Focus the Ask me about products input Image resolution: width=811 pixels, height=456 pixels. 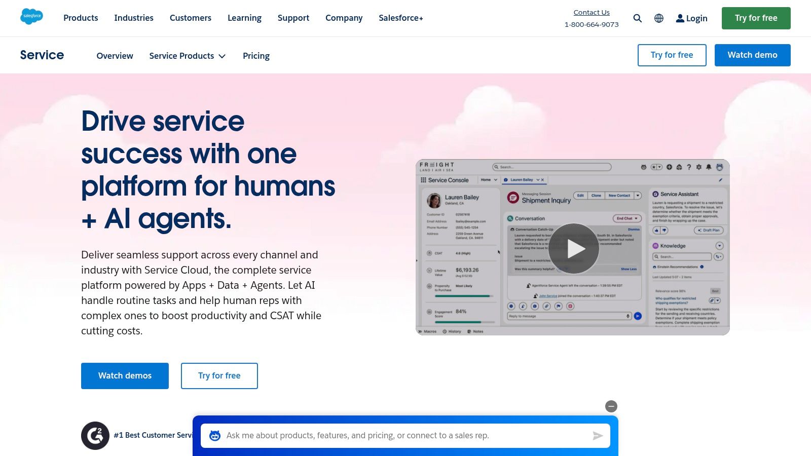pyautogui.click(x=405, y=436)
